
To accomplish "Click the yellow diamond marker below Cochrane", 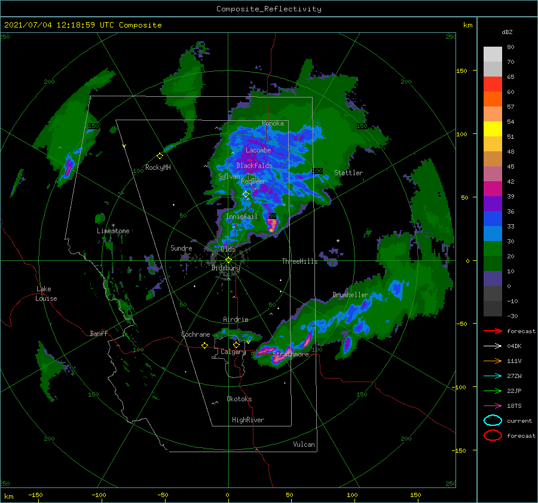I will (x=204, y=345).
